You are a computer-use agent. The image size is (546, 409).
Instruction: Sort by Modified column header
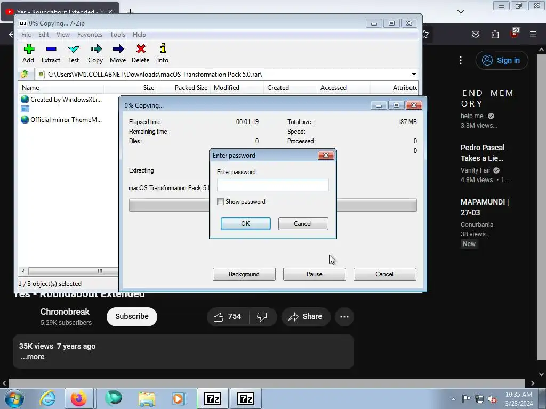tap(237, 88)
